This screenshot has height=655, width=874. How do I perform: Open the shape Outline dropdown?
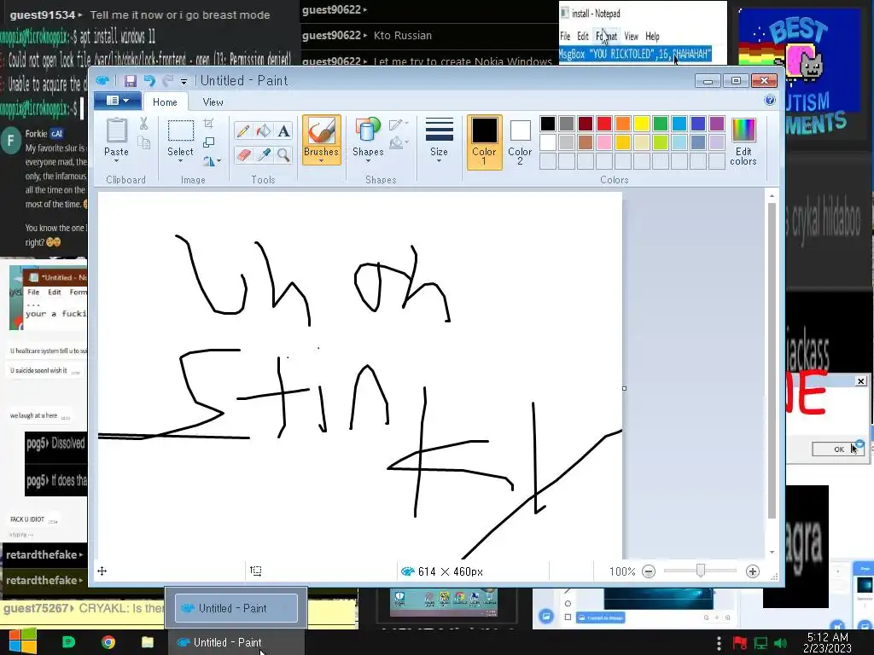pos(399,125)
